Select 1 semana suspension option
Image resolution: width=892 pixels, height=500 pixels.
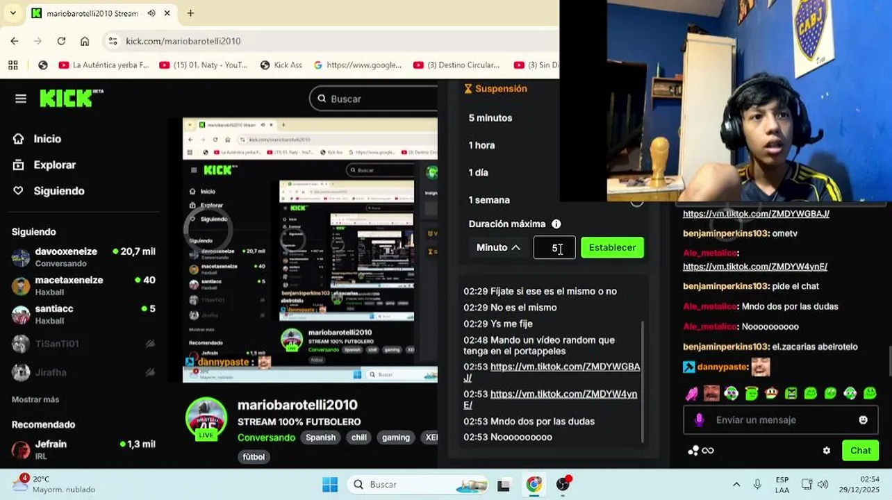[x=489, y=200]
